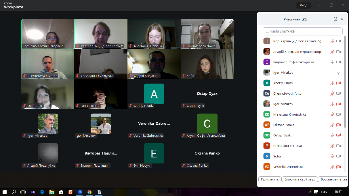Click the microphone icon next to Радзівіло Софія

point(332,62)
